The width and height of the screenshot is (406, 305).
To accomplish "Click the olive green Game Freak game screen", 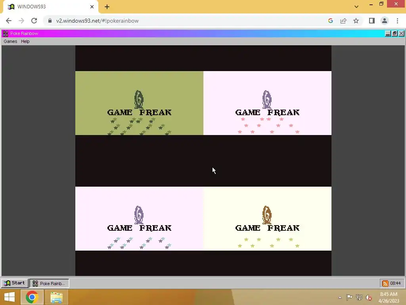I will tap(139, 103).
